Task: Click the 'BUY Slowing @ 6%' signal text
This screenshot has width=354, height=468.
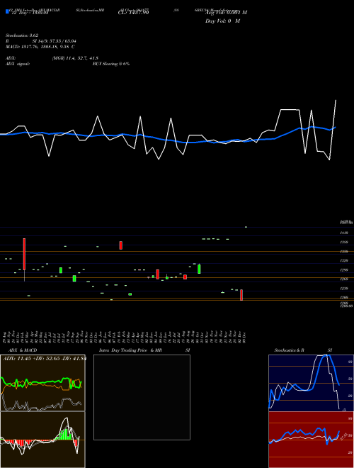Action: [x=111, y=64]
